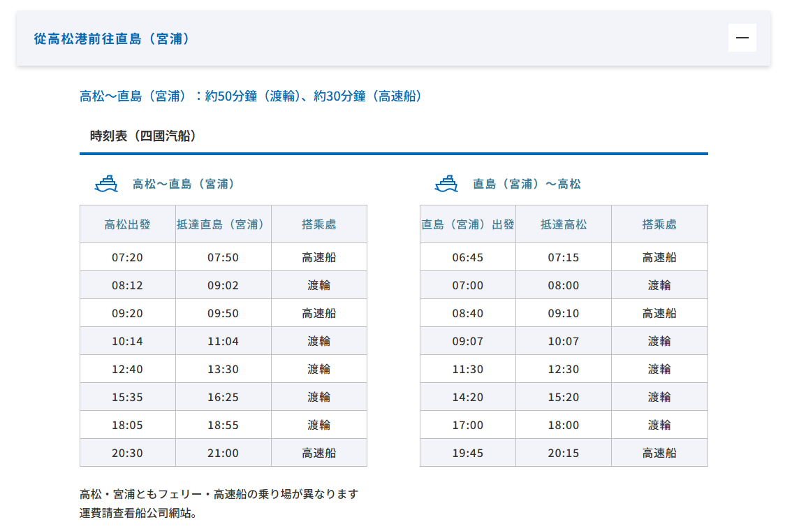
Task: Click Takamatsu arrival 15:20 cell
Action: (564, 397)
